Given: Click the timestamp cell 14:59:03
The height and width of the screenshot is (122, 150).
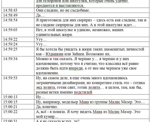Looking at the screenshot, I should (x=18, y=32).
